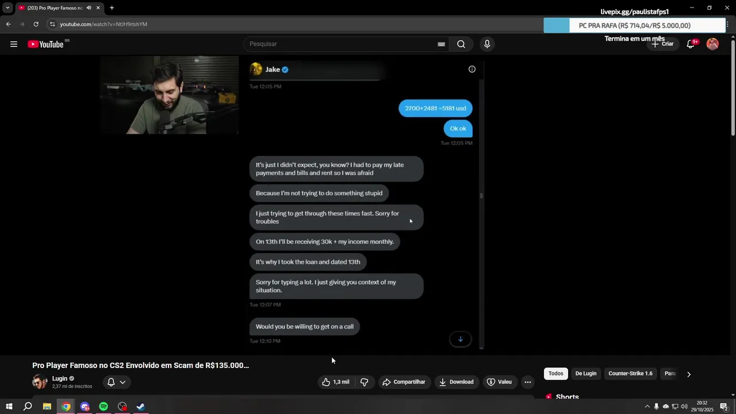Show hidden system tray icons
The height and width of the screenshot is (414, 736).
coord(647,407)
